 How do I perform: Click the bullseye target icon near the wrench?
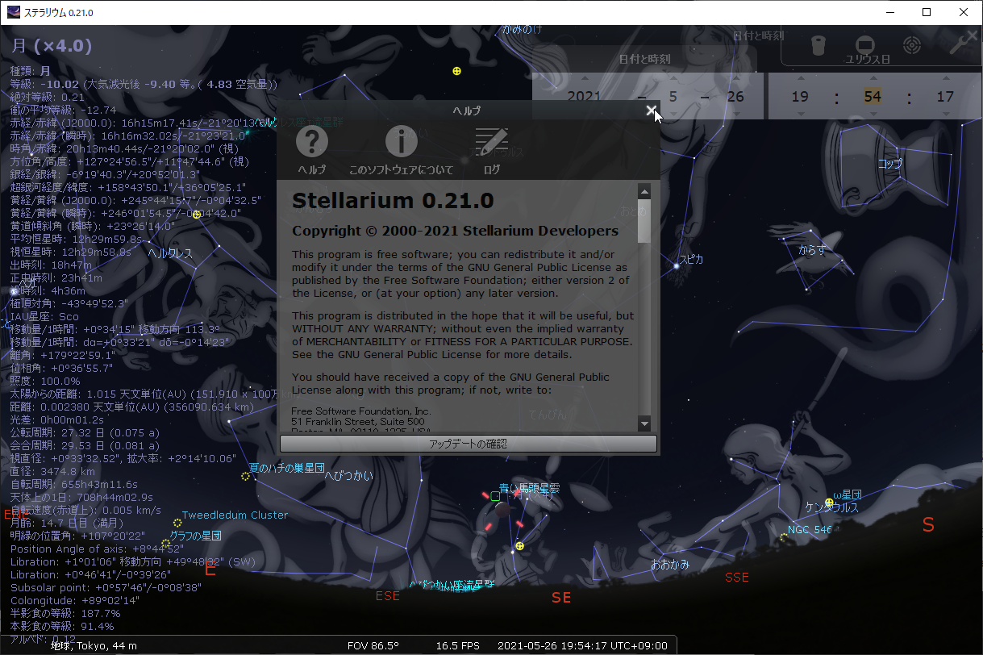(x=911, y=46)
